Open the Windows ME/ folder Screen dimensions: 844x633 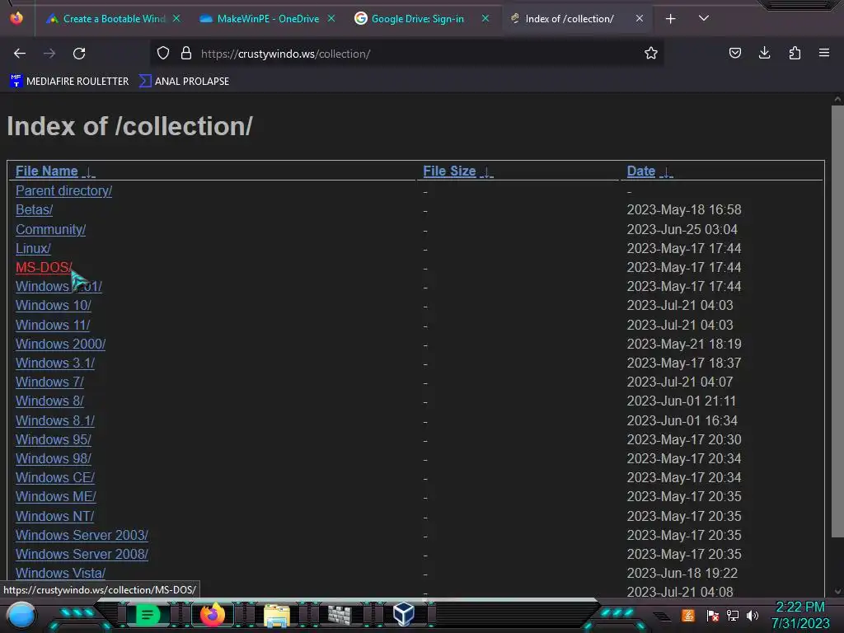[56, 497]
